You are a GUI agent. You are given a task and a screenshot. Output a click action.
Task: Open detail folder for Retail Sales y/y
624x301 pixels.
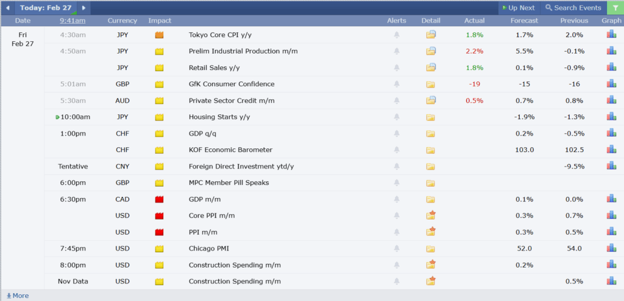[431, 67]
